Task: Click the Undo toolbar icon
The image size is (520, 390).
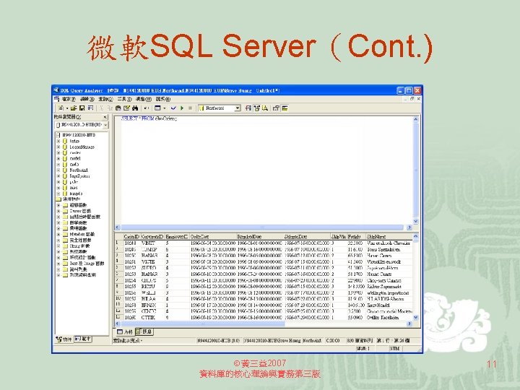Action: coord(146,108)
